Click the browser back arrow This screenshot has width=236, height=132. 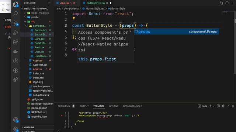click(3, 5)
